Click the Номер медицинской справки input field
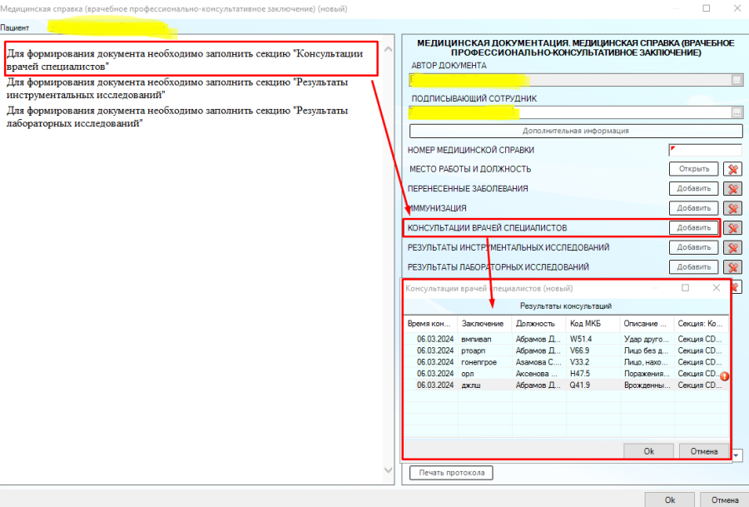The image size is (749, 507). tap(705, 150)
